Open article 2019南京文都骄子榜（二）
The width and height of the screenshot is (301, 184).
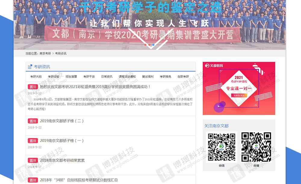click(62, 121)
